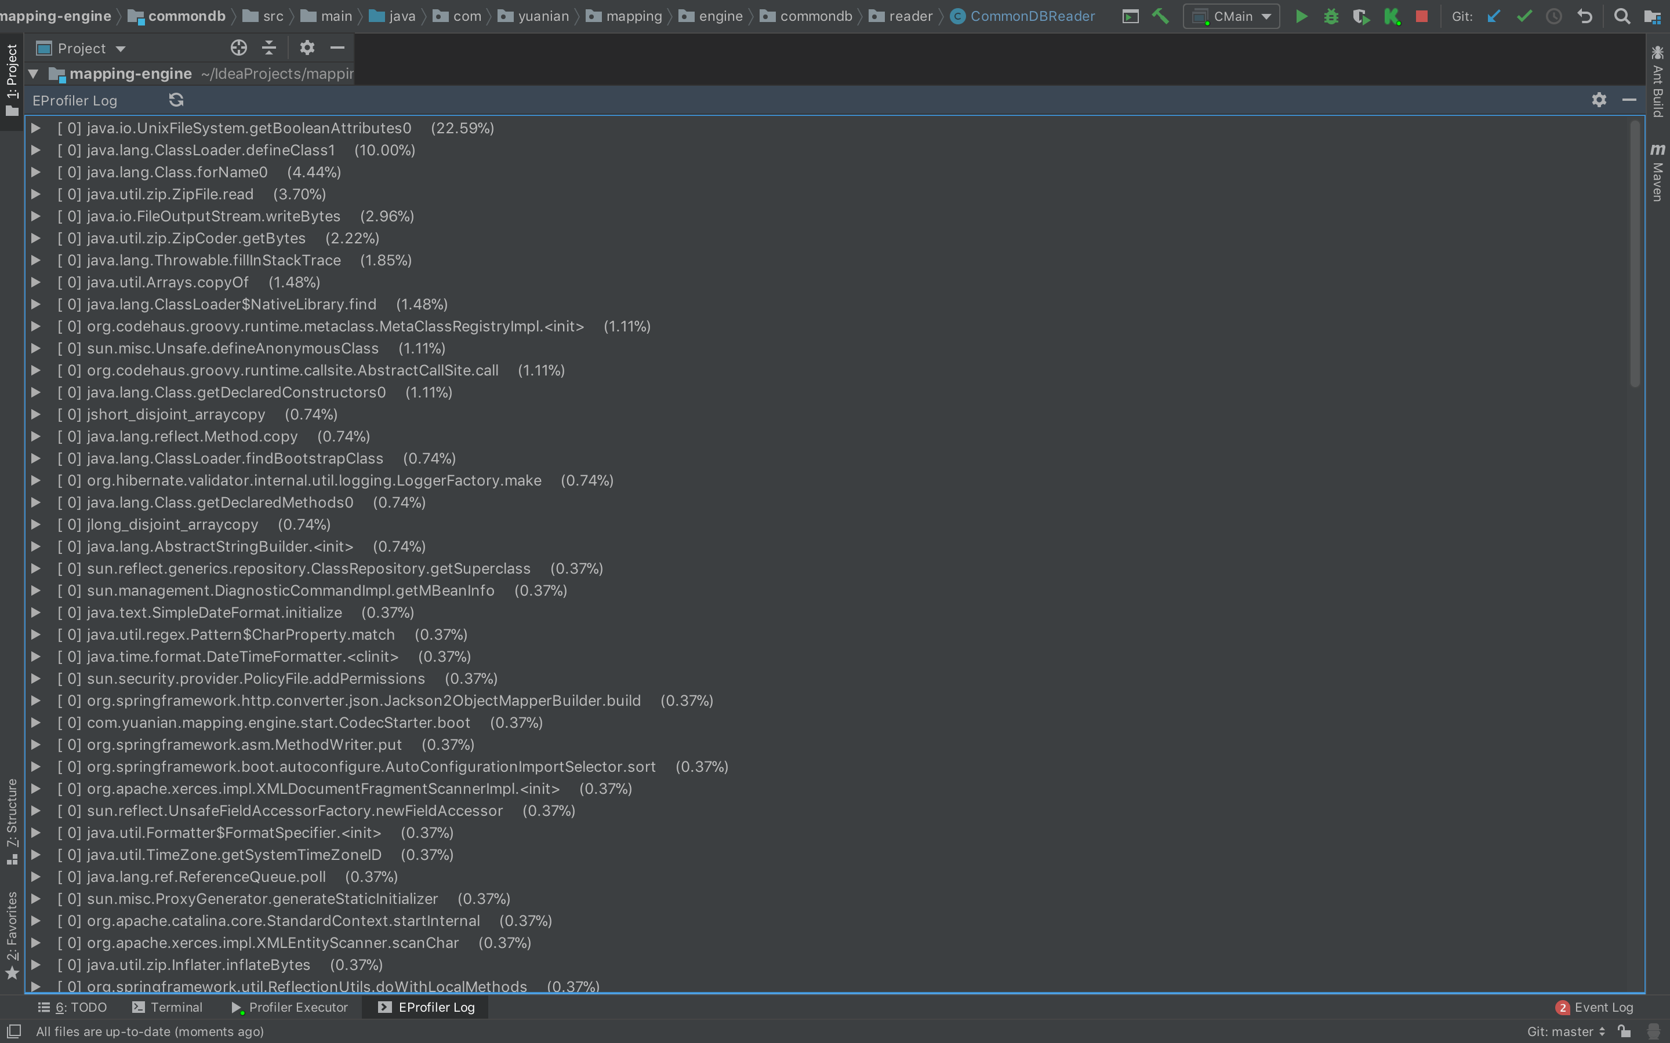Expand the ClassLoader.defineClass1 entry

tap(35, 151)
